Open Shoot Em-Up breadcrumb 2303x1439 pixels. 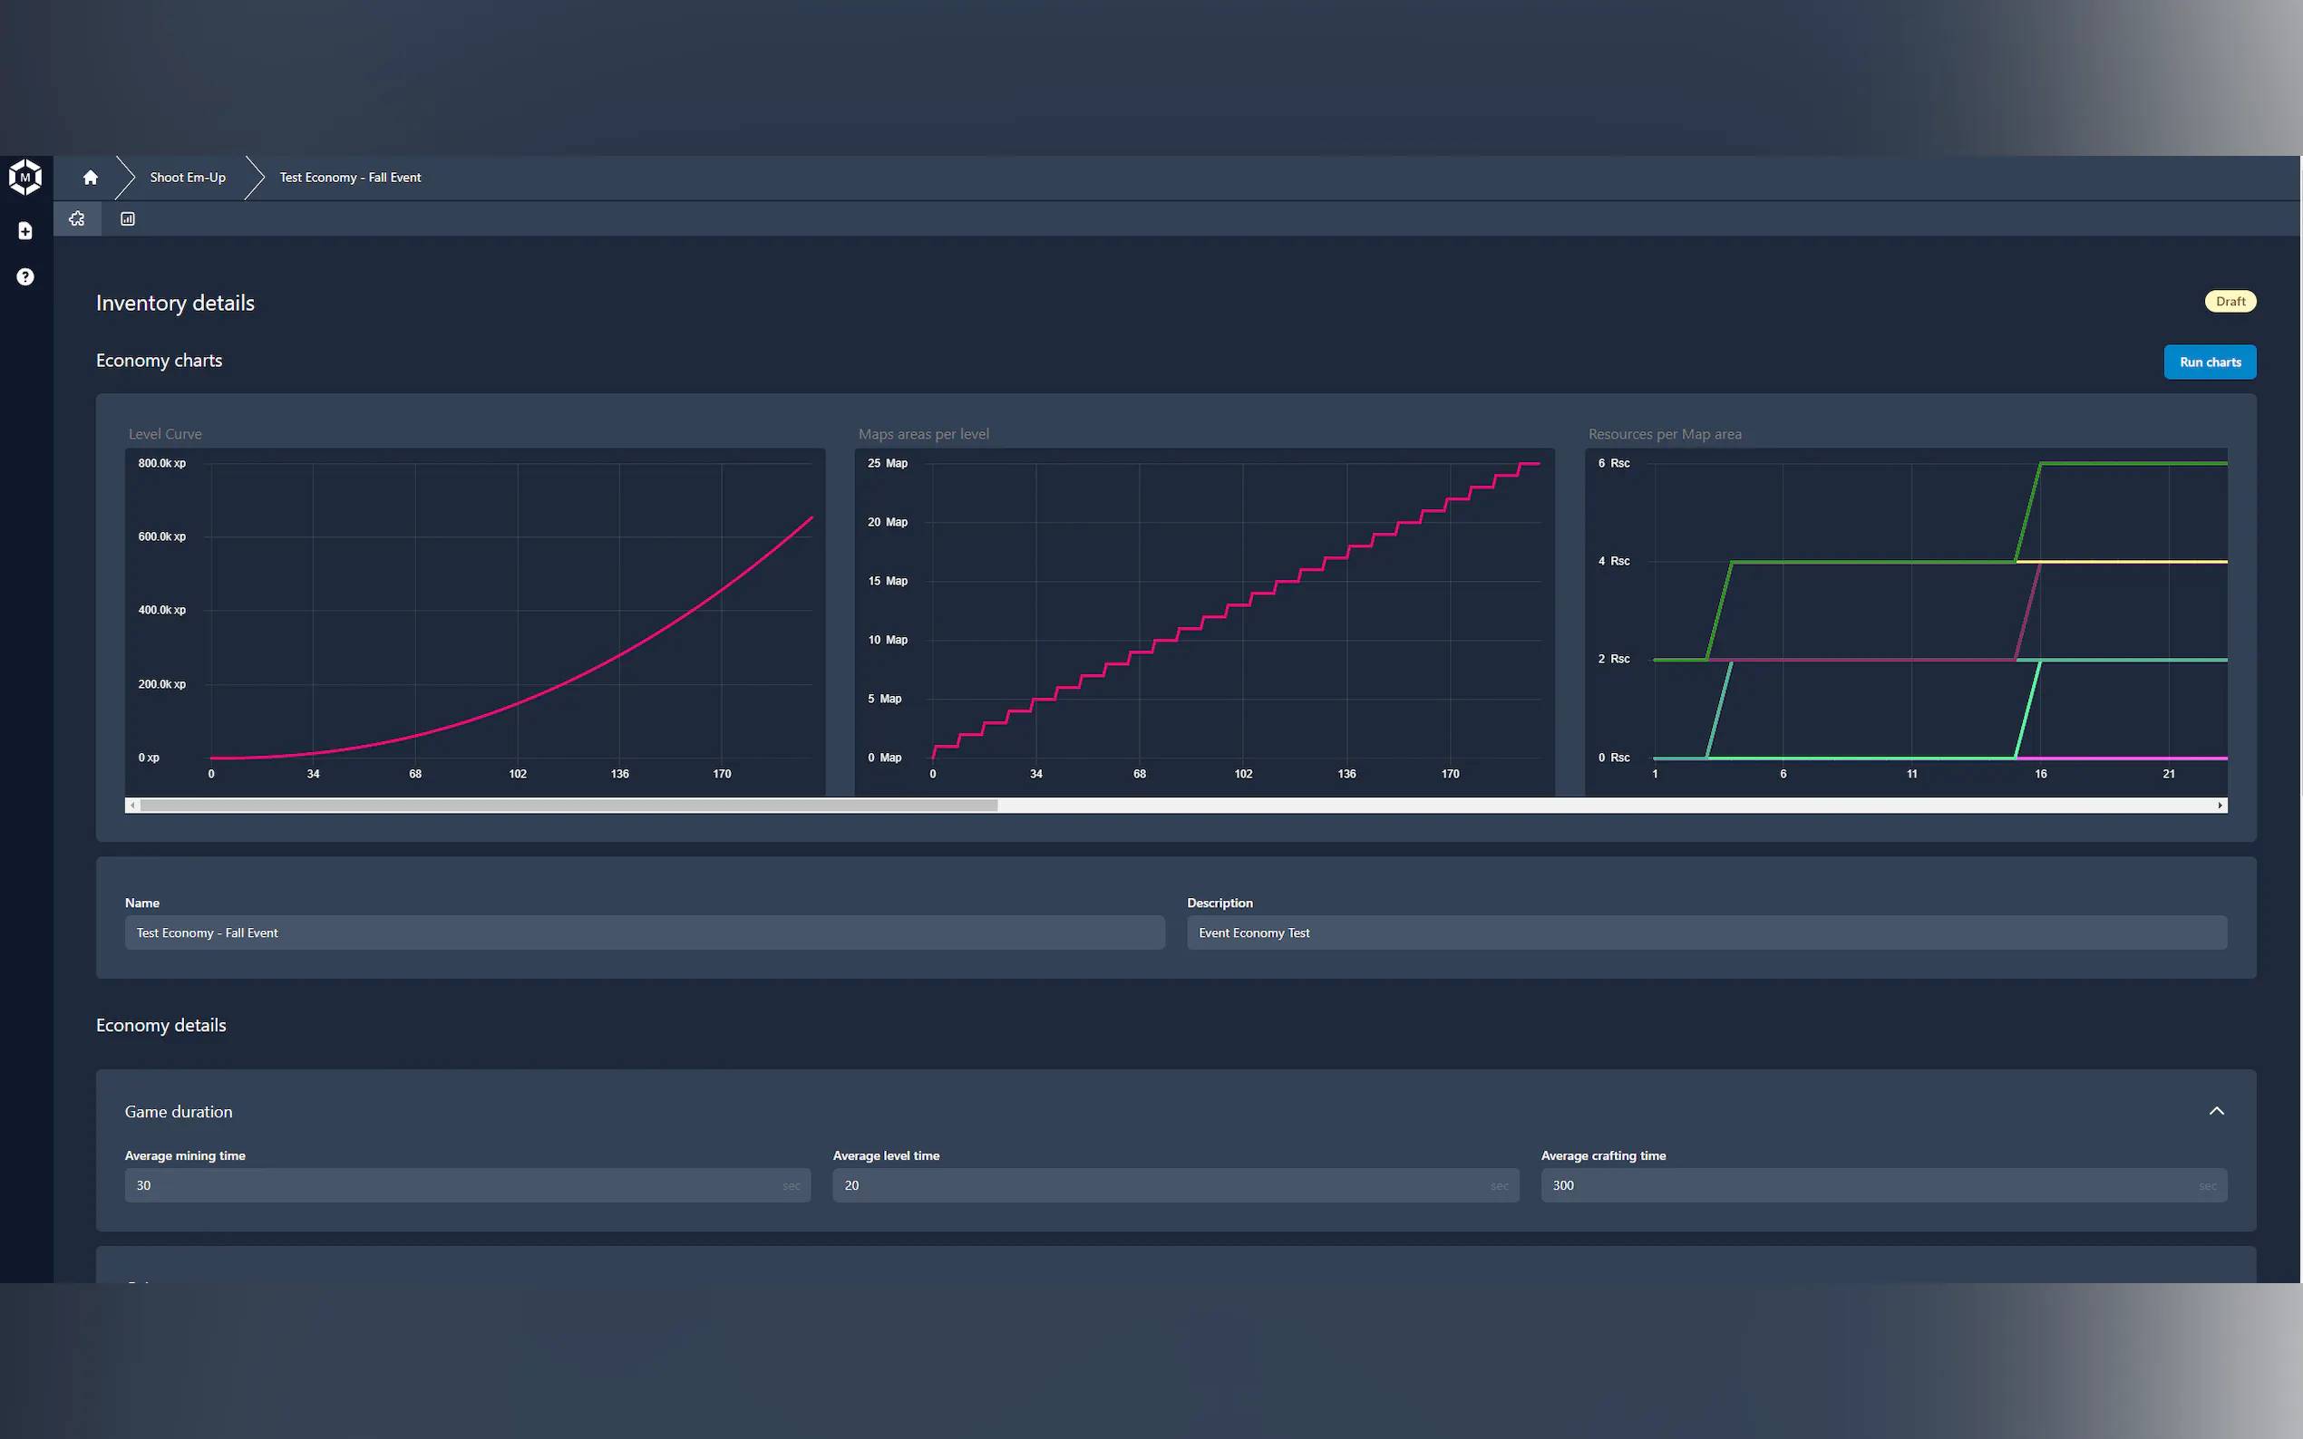tap(188, 178)
